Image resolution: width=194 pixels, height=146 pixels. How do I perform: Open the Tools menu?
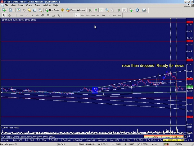[x=38, y=5]
